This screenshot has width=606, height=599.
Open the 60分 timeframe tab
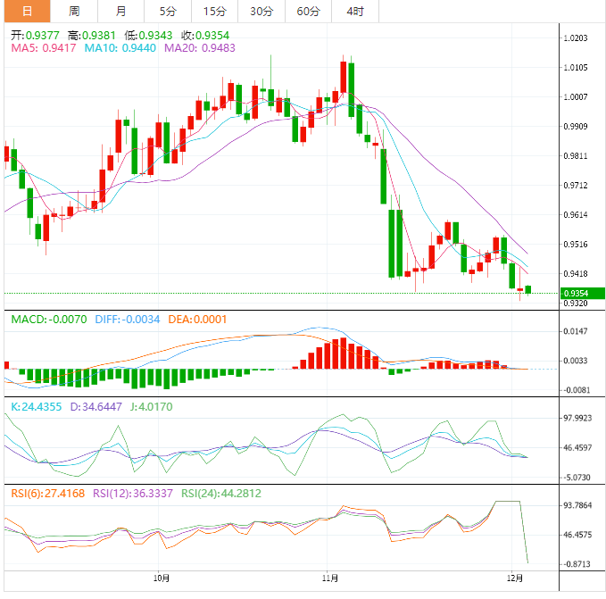(308, 11)
